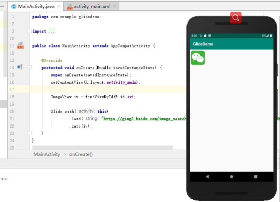Click the package declaration on line 1
280x202 pixels.
[66, 17]
